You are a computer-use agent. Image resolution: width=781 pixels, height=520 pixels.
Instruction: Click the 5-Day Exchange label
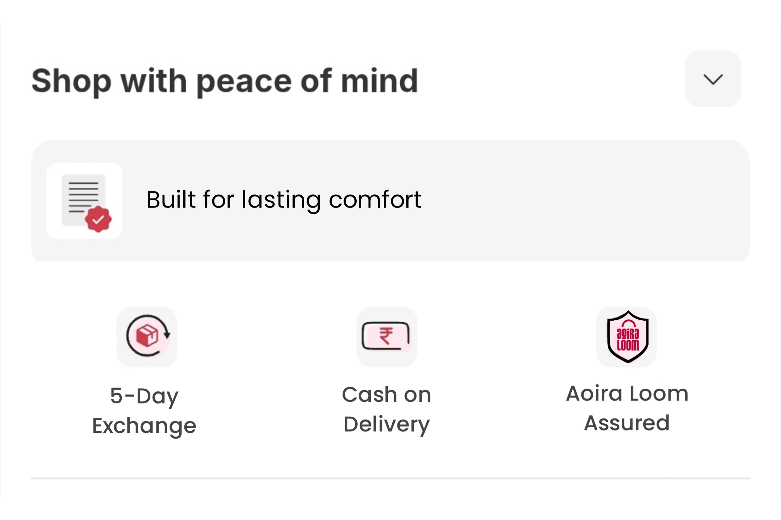click(144, 410)
